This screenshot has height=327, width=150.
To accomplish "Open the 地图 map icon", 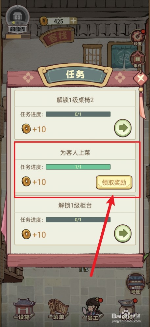I will tap(136, 284).
